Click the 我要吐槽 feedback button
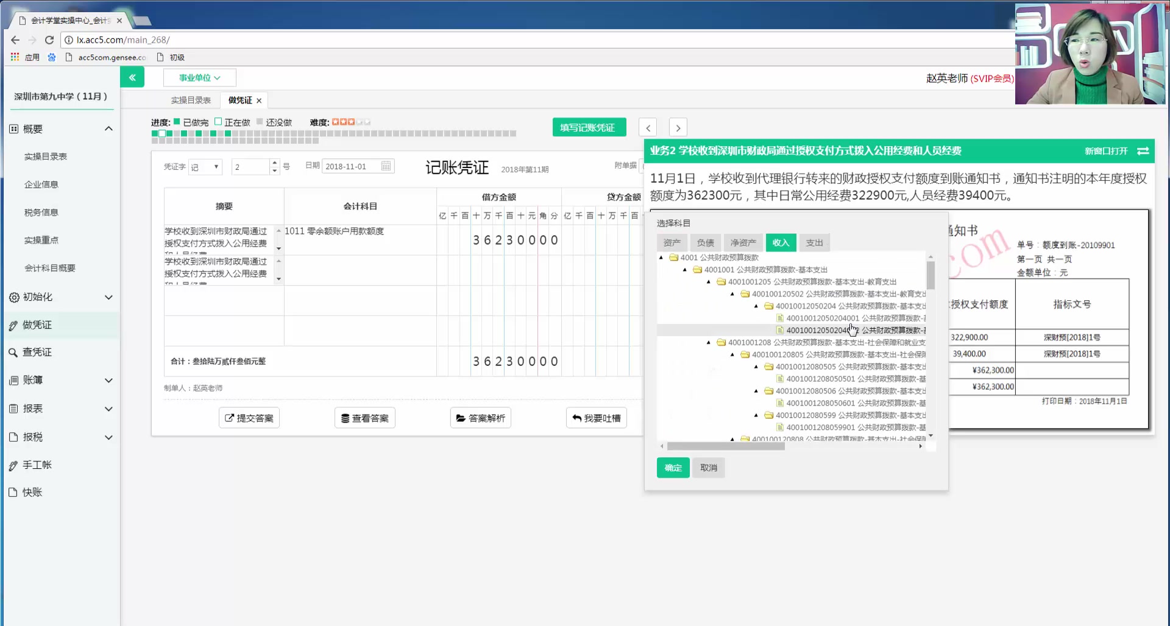This screenshot has height=626, width=1170. coord(597,418)
